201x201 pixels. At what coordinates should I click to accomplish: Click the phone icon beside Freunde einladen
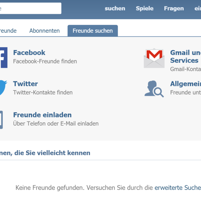click(2, 119)
